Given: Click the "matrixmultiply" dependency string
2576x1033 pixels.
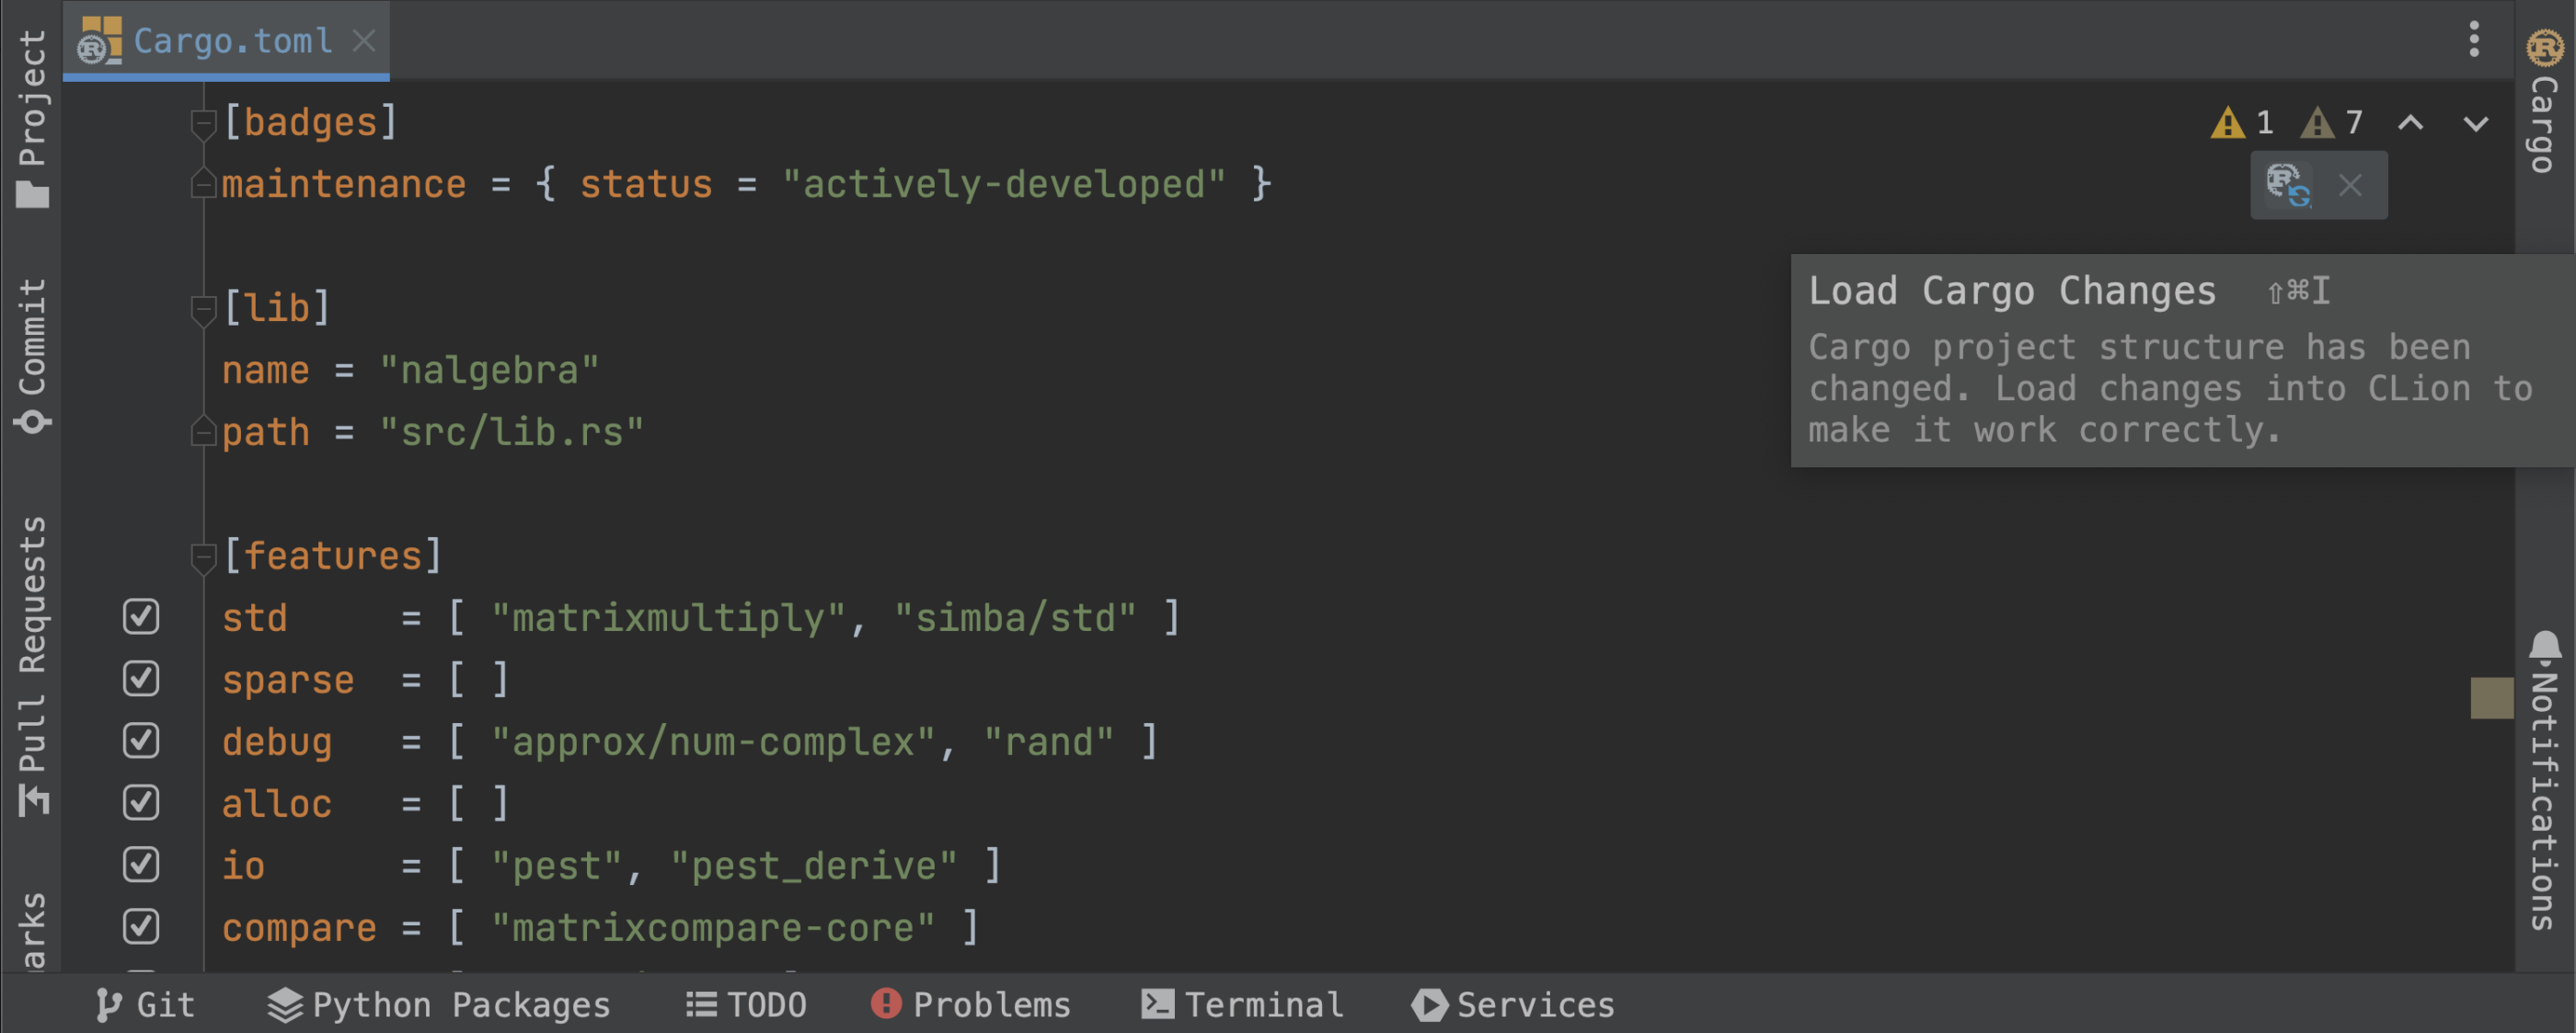Looking at the screenshot, I should coord(668,619).
